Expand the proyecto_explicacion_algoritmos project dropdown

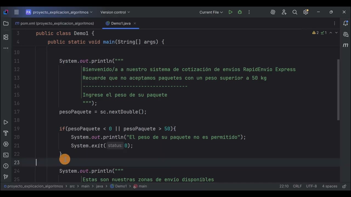59,12
